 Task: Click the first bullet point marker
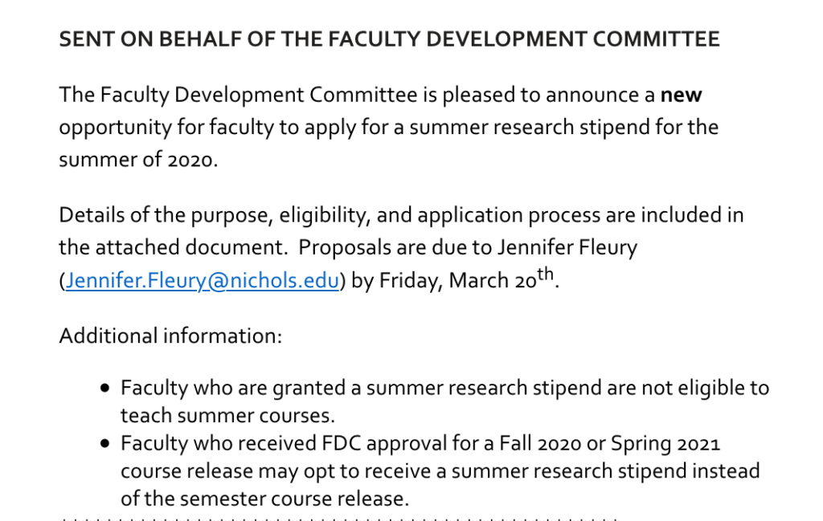pos(105,389)
